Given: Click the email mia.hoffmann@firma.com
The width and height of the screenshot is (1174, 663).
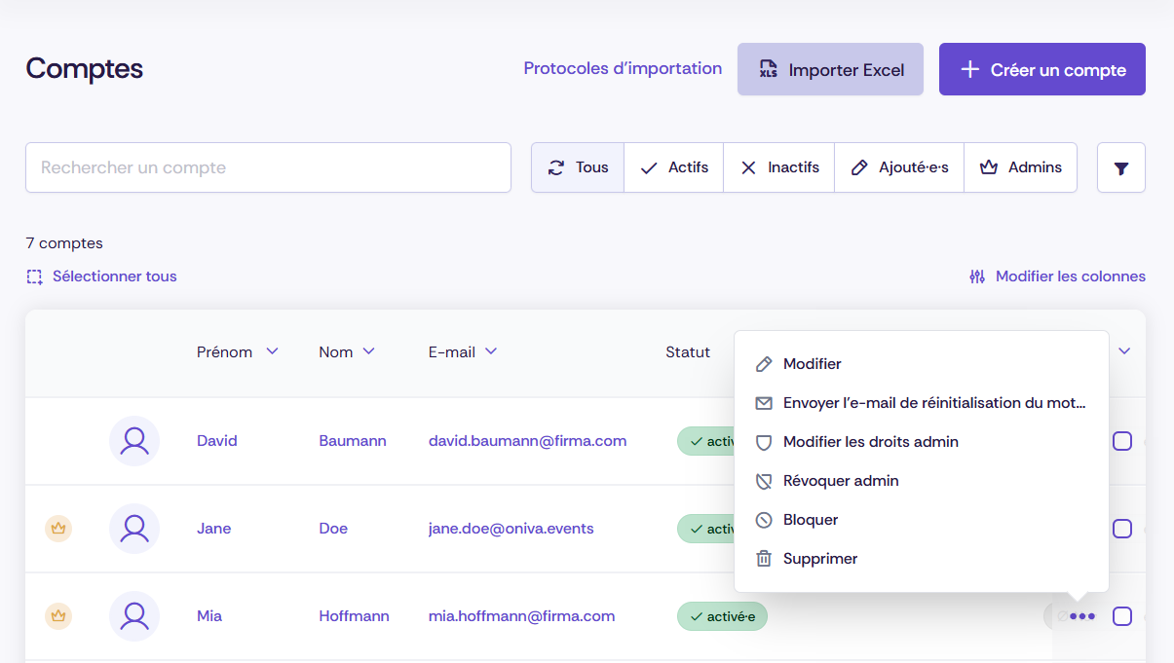Looking at the screenshot, I should (x=522, y=616).
